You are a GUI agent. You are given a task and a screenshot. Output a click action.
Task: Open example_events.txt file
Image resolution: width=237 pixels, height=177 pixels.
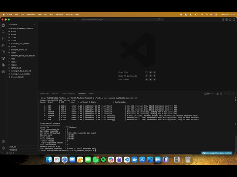click(19, 49)
